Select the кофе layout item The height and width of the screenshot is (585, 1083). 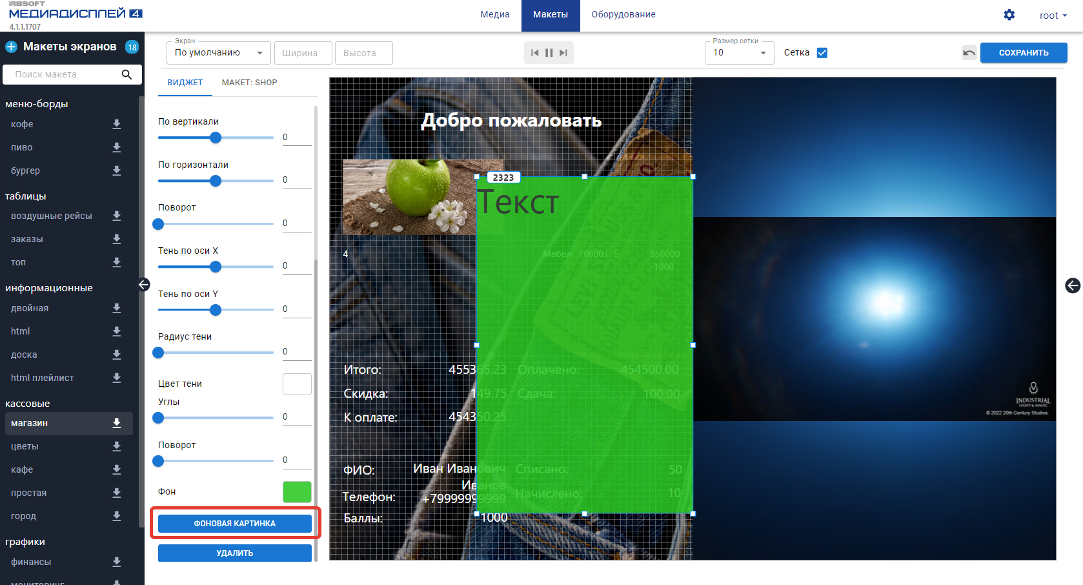coord(22,124)
